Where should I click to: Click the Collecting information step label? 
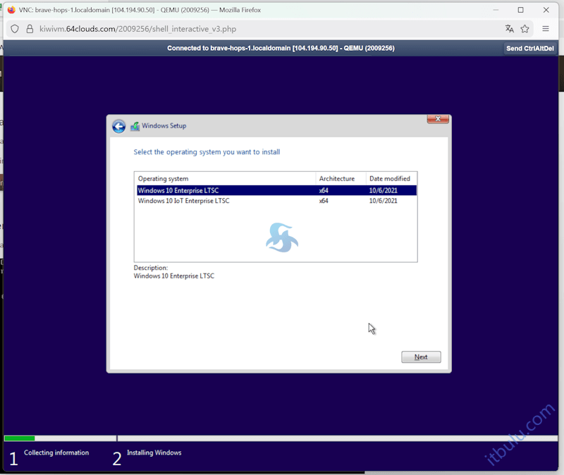pyautogui.click(x=56, y=452)
